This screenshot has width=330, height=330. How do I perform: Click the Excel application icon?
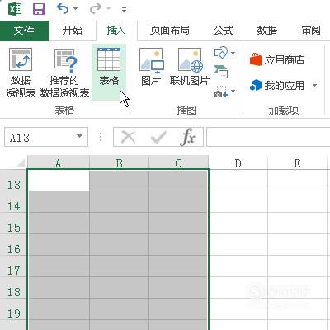click(x=15, y=9)
